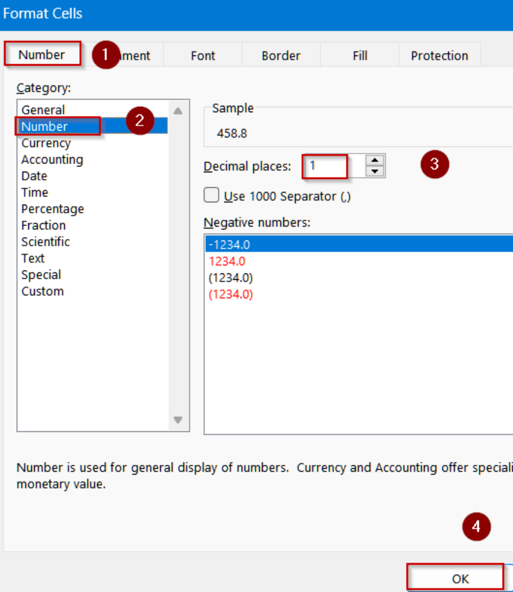
Task: Click the Decimal places down spinner arrow
Action: [x=374, y=171]
